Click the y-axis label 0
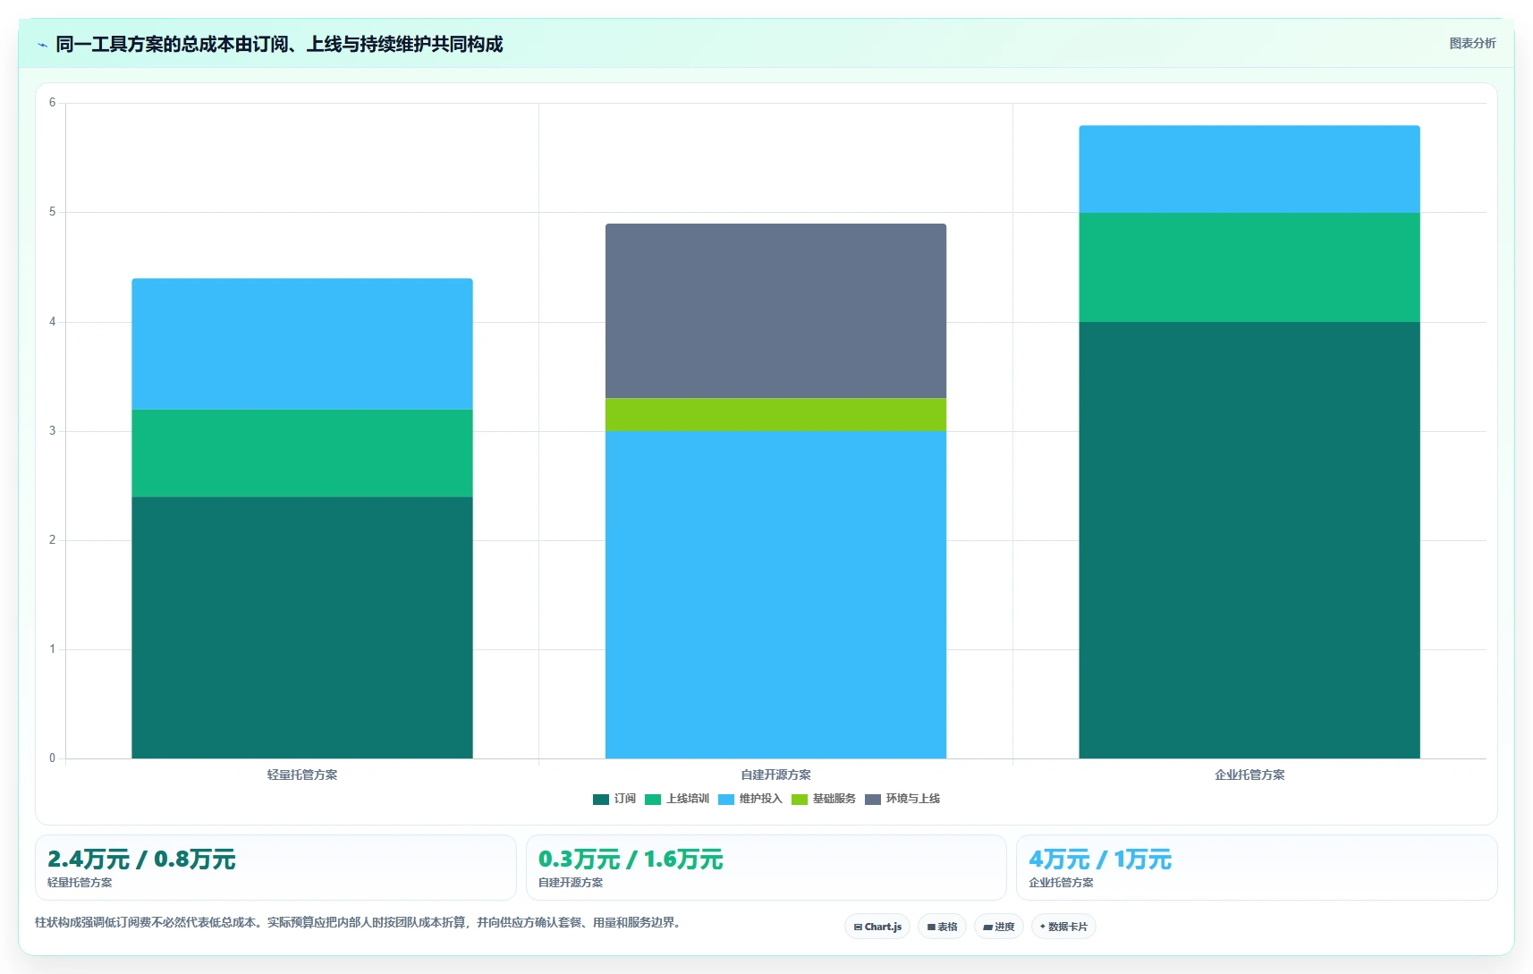The image size is (1533, 974). pos(52,758)
